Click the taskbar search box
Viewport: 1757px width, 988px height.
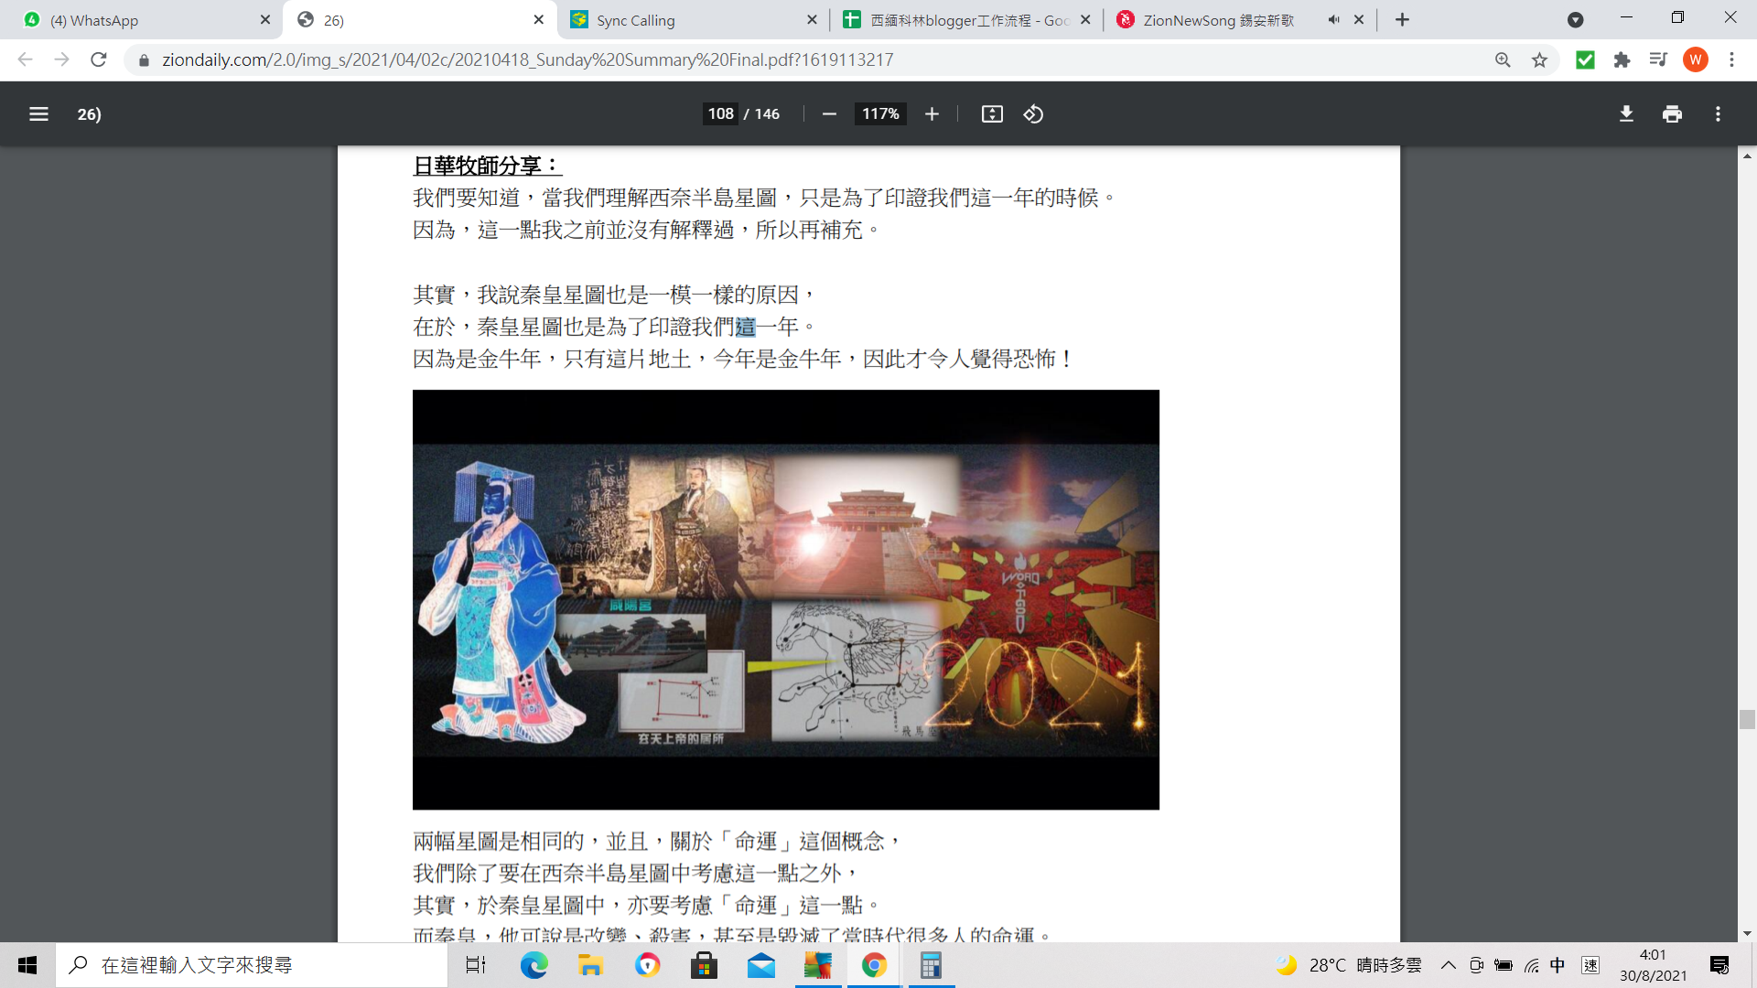point(252,965)
